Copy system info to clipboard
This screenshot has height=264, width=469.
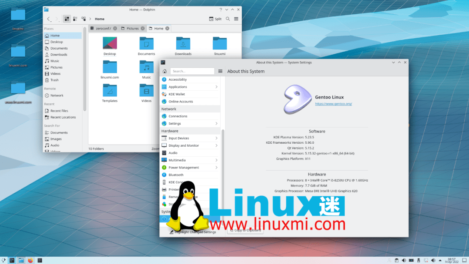245,230
